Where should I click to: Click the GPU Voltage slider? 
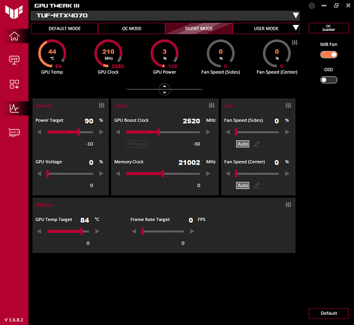coord(70,173)
